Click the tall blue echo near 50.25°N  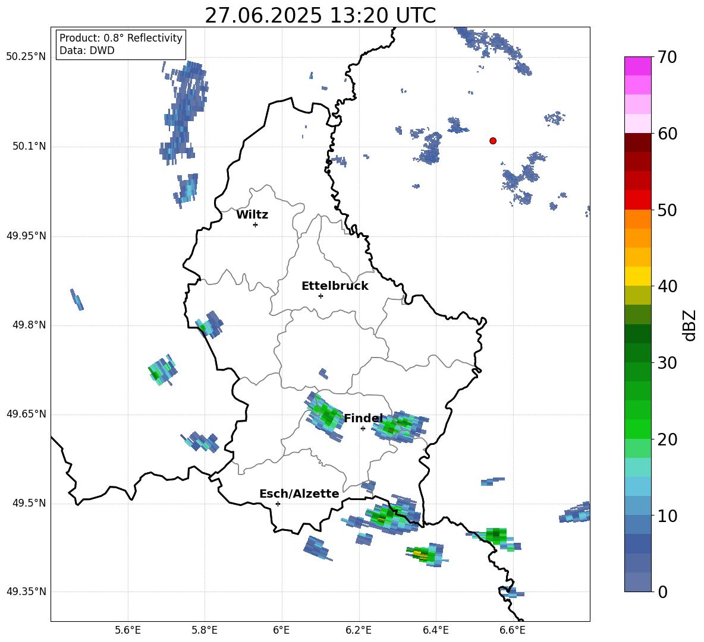(185, 112)
